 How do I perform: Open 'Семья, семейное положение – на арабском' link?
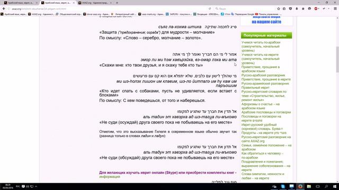click(x=266, y=147)
